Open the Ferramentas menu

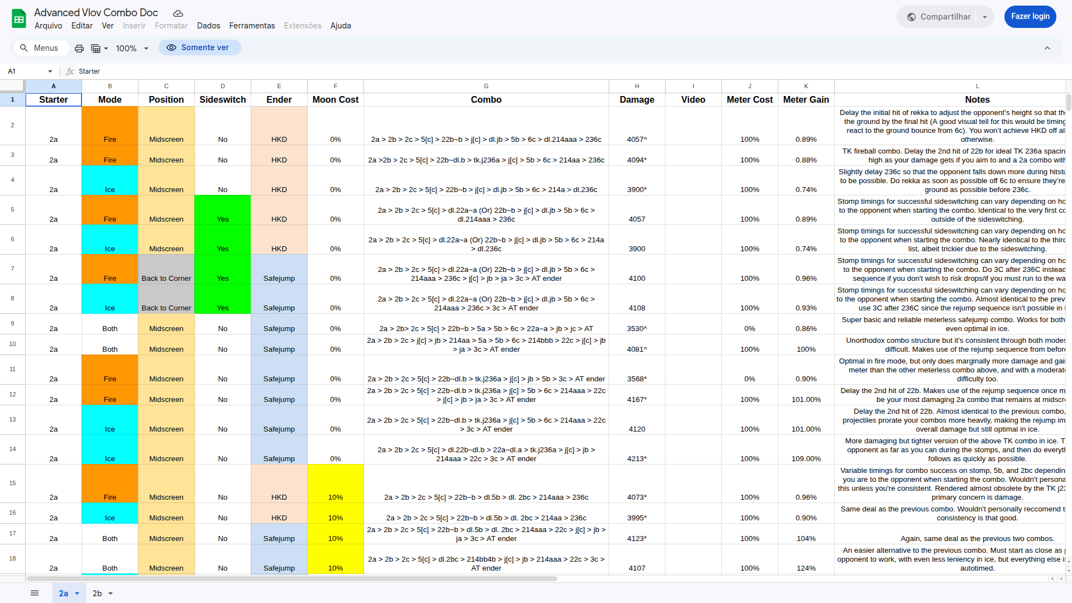(252, 26)
